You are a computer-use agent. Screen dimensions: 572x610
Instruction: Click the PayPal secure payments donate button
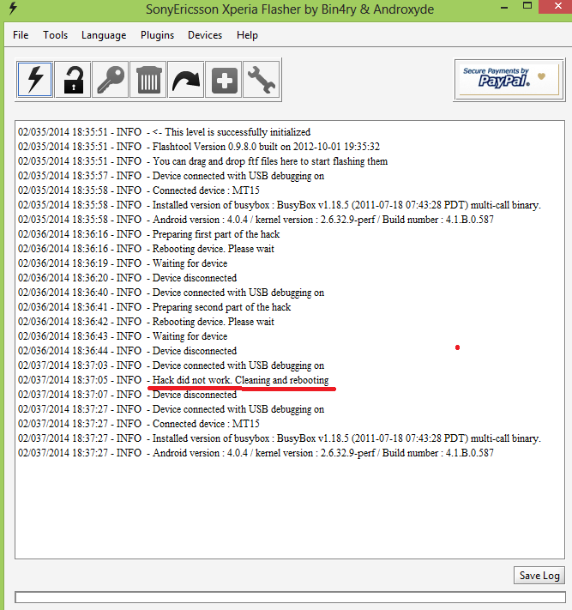(x=509, y=80)
